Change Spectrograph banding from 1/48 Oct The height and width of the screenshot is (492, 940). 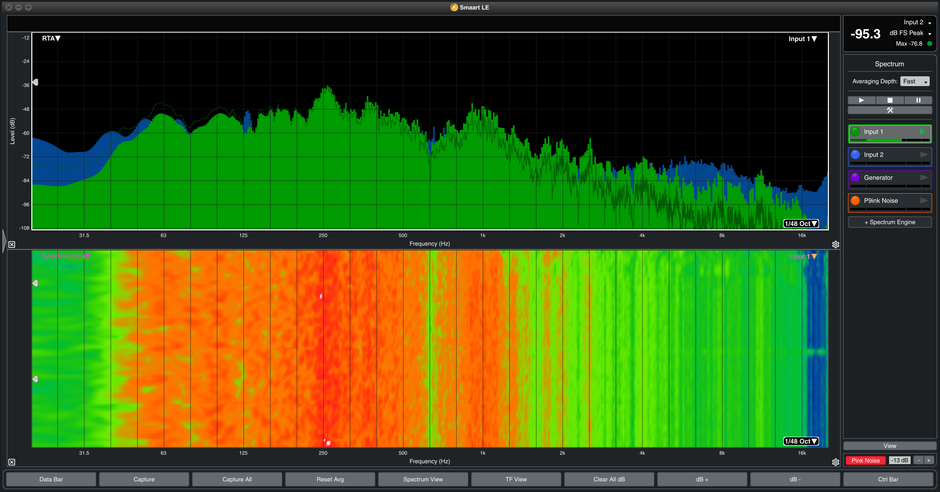801,441
